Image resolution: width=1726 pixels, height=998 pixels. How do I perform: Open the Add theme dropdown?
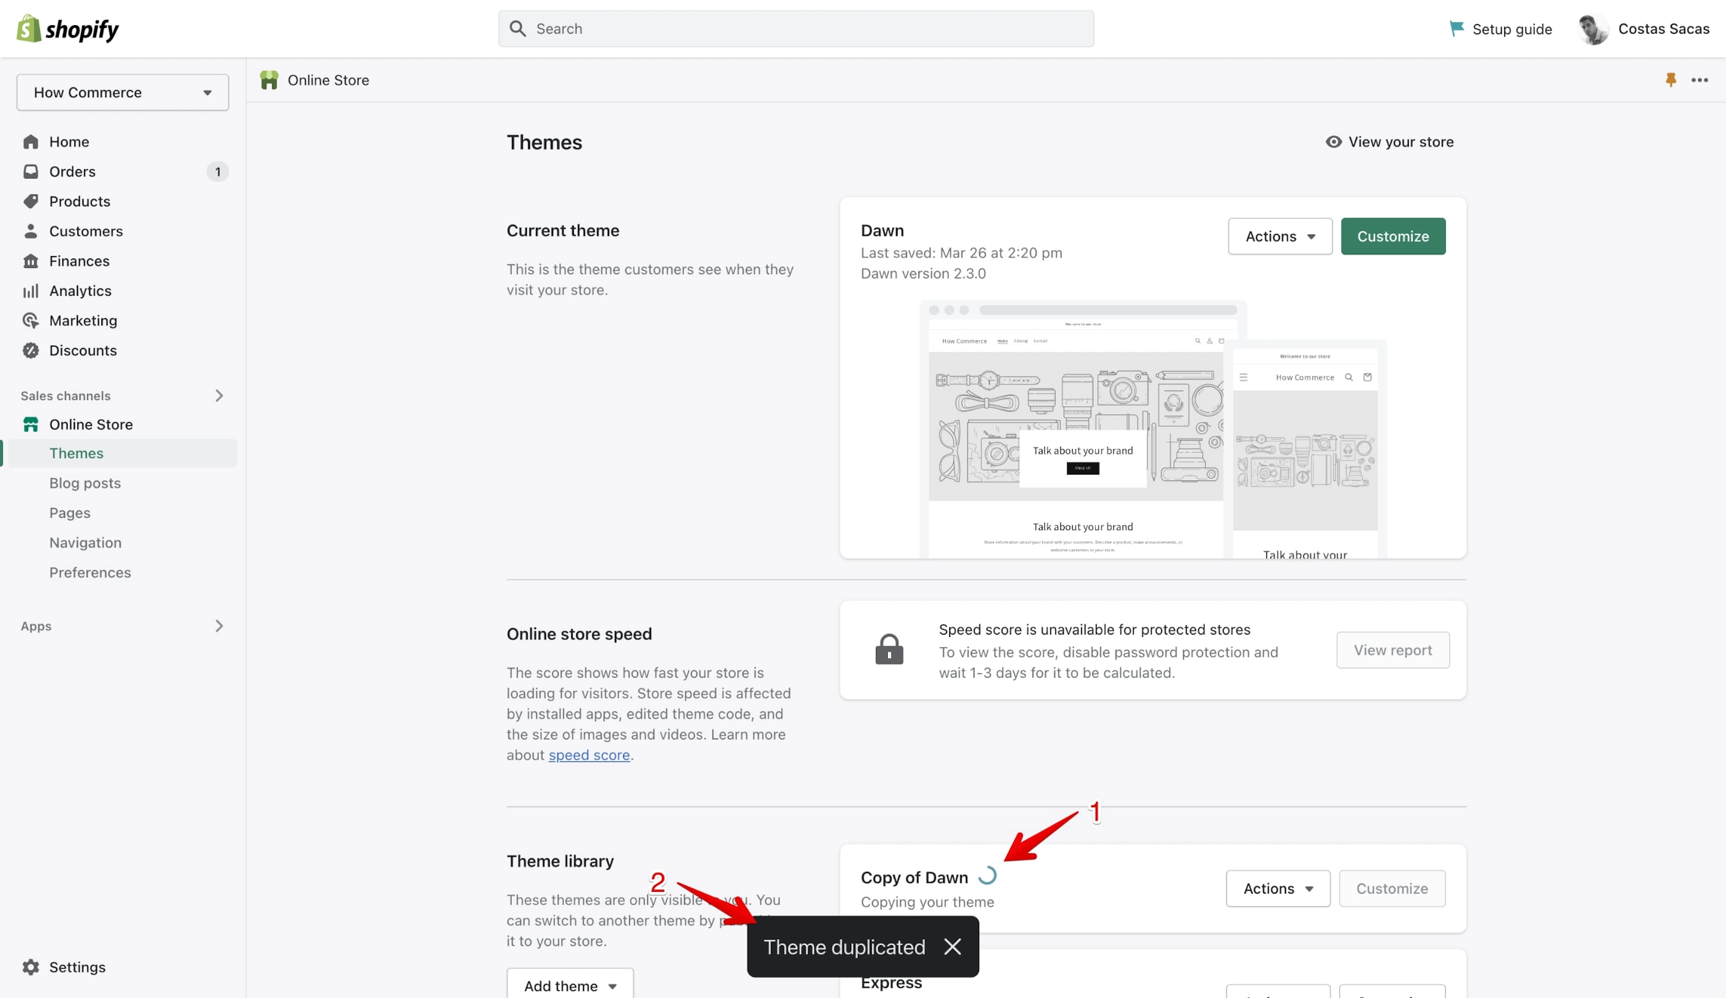point(570,985)
